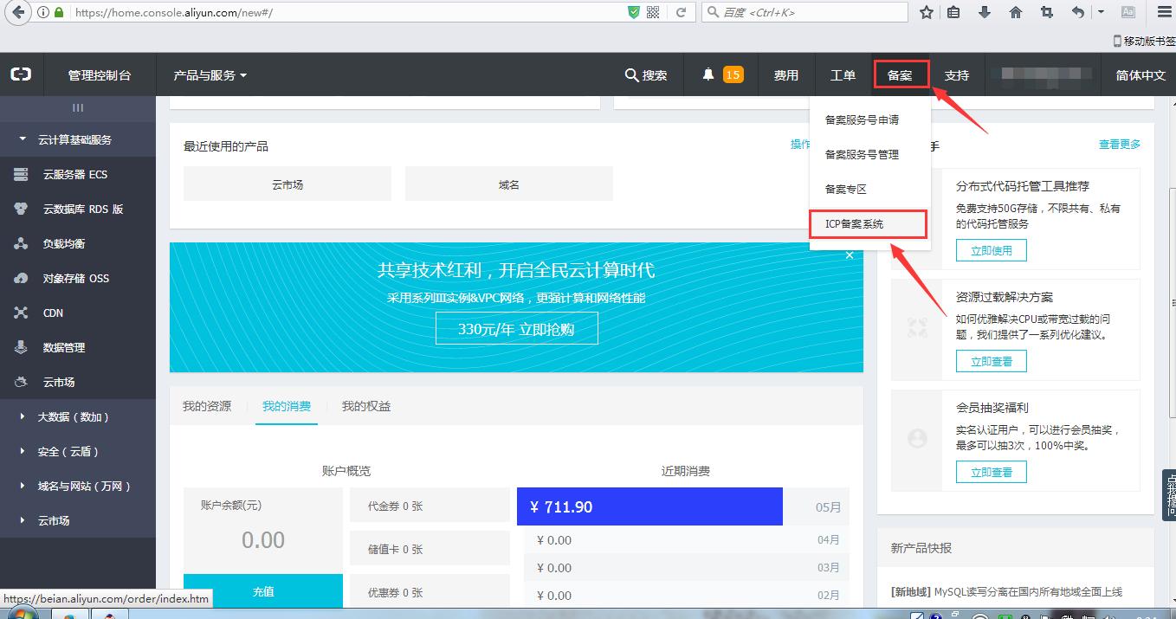The image size is (1176, 619).
Task: Click 330元/年 立即抢购 banner button
Action: pyautogui.click(x=516, y=329)
